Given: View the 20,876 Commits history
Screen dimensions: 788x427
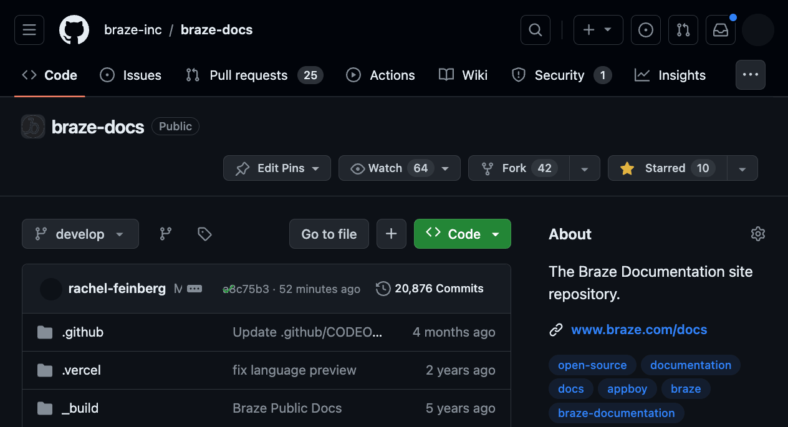Looking at the screenshot, I should click(x=430, y=289).
